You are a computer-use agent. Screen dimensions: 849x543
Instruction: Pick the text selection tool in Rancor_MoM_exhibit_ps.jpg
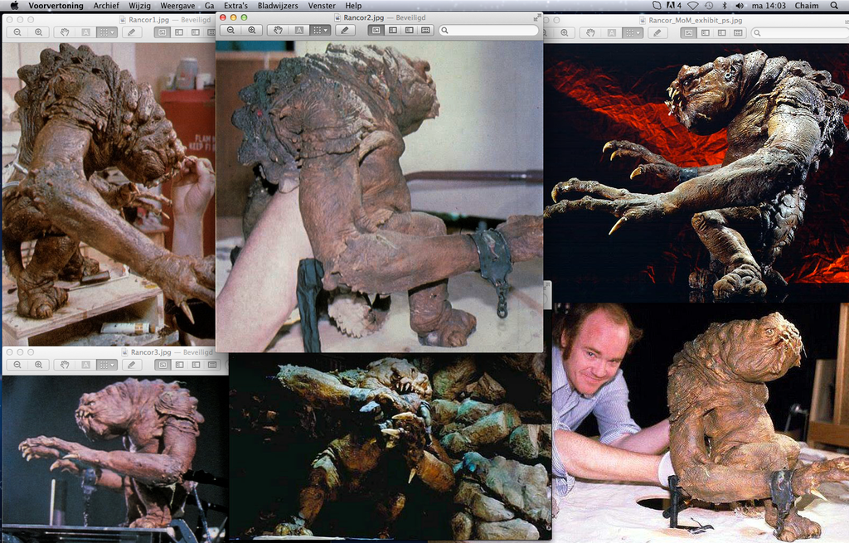click(x=611, y=33)
